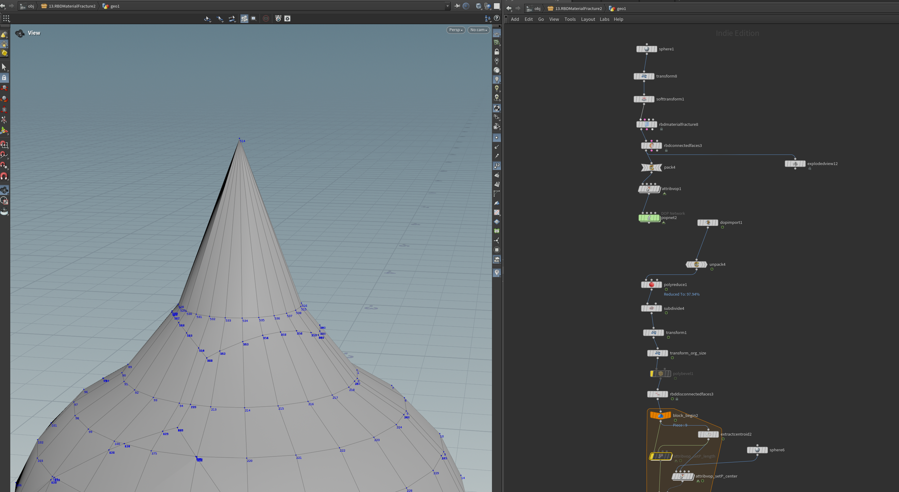Open the Labs menu in network editor

[604, 19]
